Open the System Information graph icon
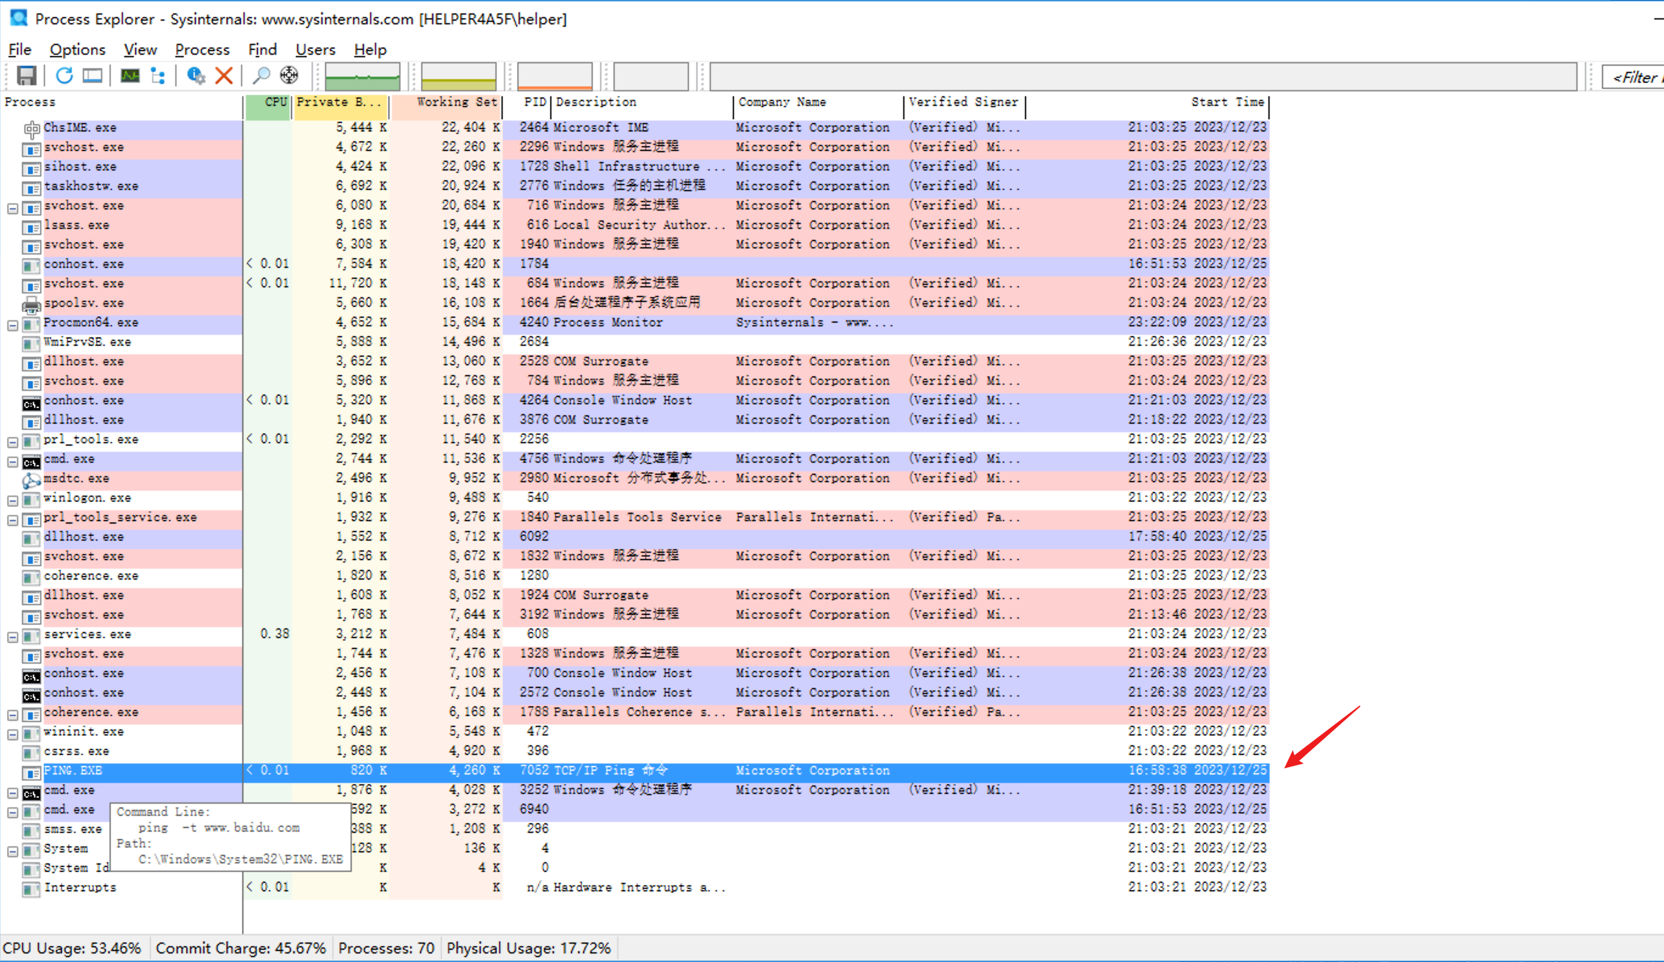1664x962 pixels. 130,76
